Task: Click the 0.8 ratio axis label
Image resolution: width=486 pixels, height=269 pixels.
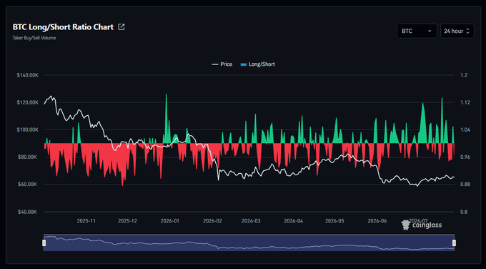Action: point(464,212)
